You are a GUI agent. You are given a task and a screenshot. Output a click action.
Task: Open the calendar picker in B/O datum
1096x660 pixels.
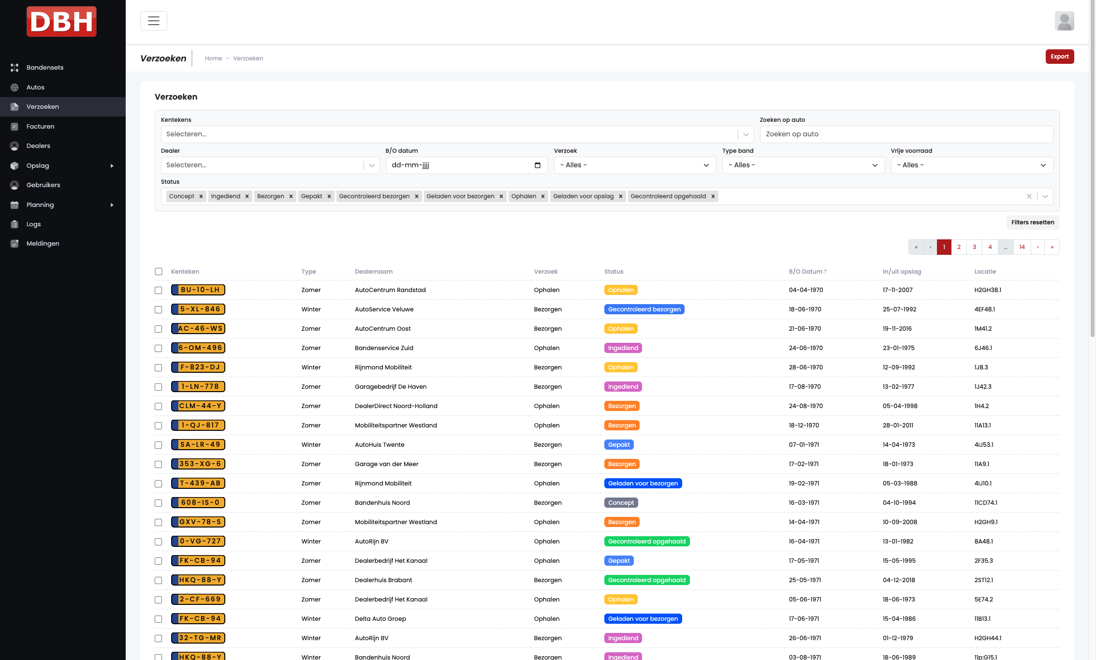[538, 165]
